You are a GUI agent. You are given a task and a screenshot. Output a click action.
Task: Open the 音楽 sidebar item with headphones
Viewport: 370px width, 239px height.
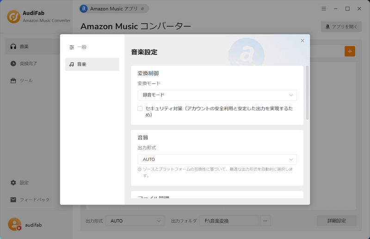[x=32, y=47]
